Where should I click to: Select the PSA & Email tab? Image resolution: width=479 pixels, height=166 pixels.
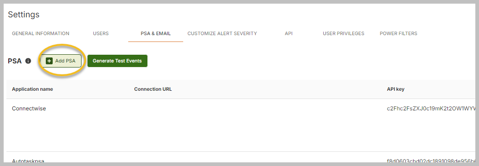(156, 33)
